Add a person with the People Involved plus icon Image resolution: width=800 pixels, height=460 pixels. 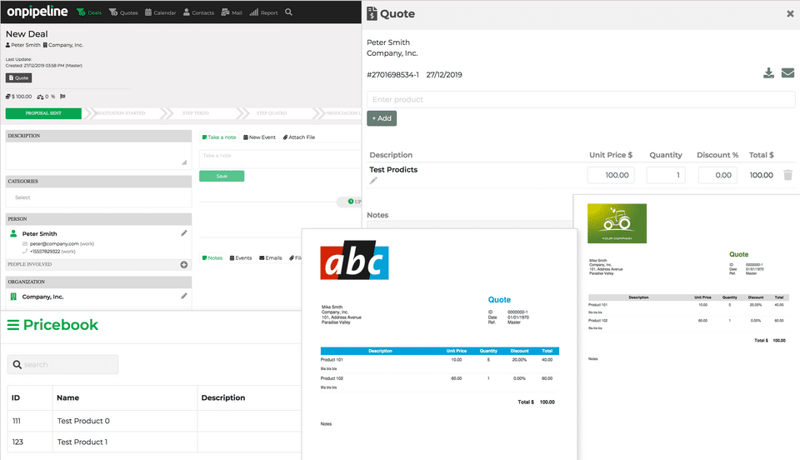click(x=183, y=265)
